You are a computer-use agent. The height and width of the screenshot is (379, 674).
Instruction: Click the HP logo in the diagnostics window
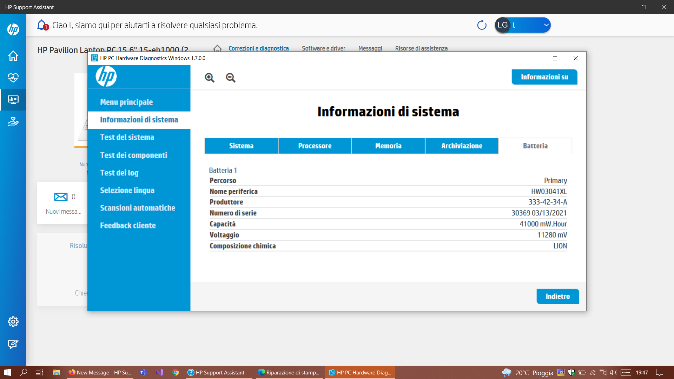click(x=106, y=76)
